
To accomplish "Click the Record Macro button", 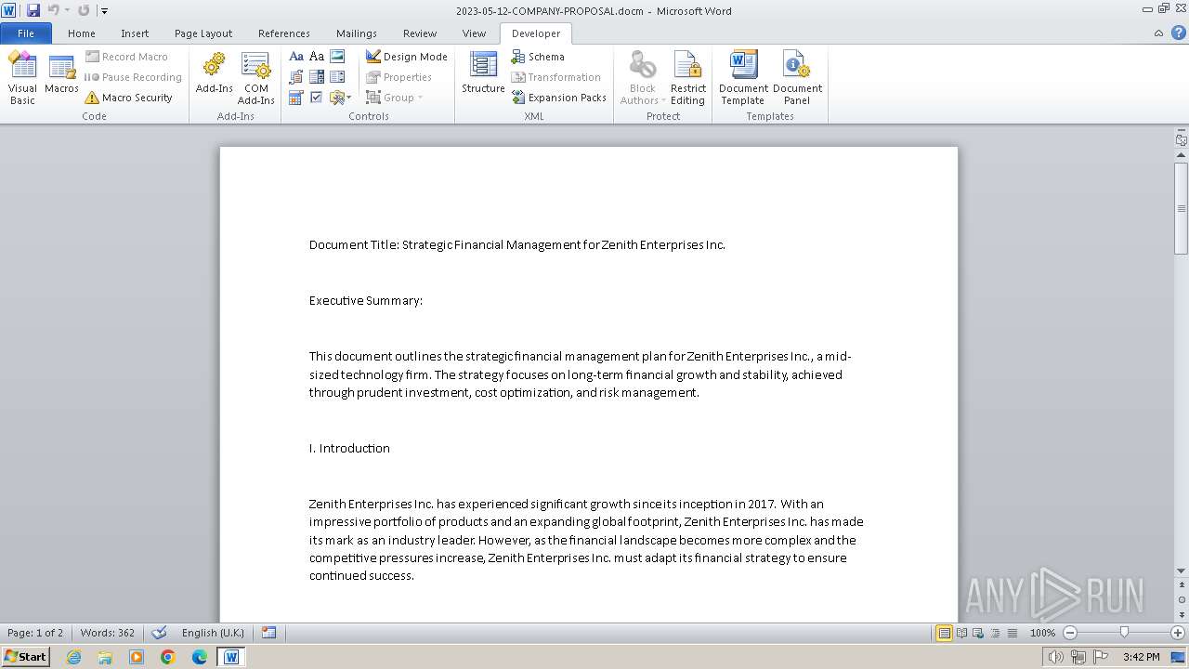I will point(127,57).
